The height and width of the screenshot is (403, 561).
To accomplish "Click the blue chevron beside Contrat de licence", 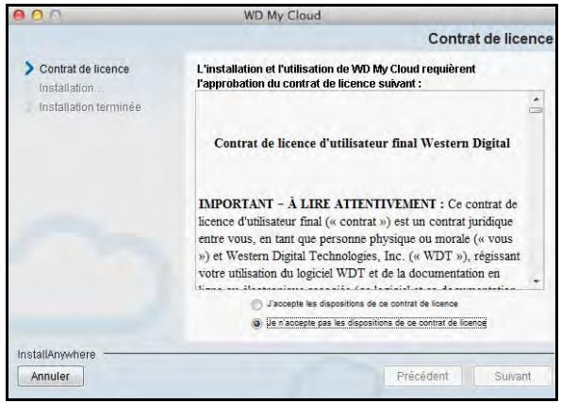I will click(x=29, y=68).
